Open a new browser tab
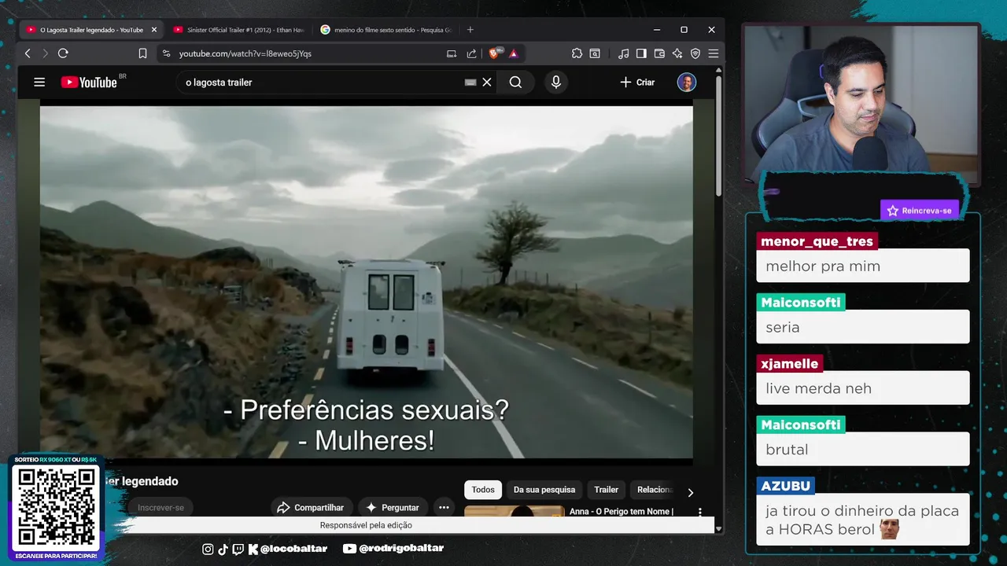The width and height of the screenshot is (1007, 566). (x=470, y=30)
